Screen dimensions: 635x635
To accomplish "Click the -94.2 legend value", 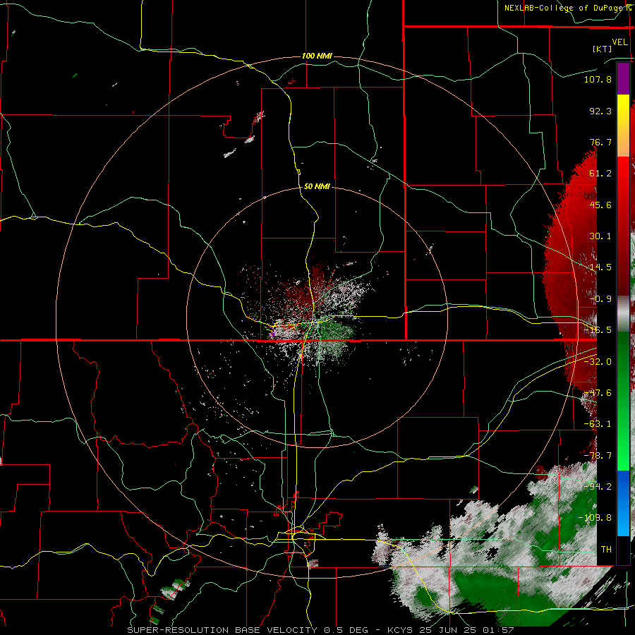I will 598,487.
